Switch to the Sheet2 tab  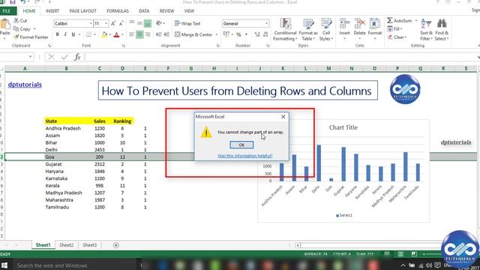(x=67, y=245)
